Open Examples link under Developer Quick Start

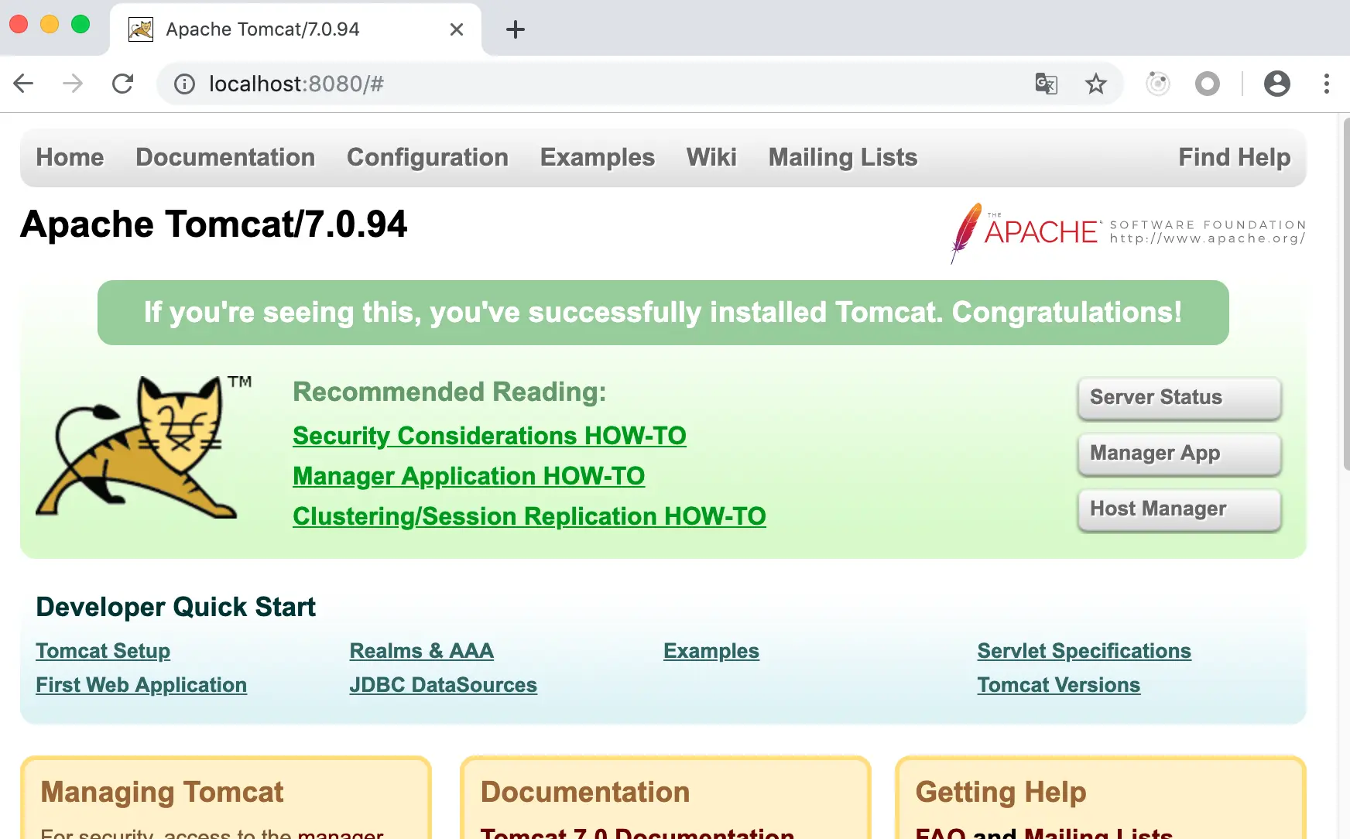(x=711, y=651)
